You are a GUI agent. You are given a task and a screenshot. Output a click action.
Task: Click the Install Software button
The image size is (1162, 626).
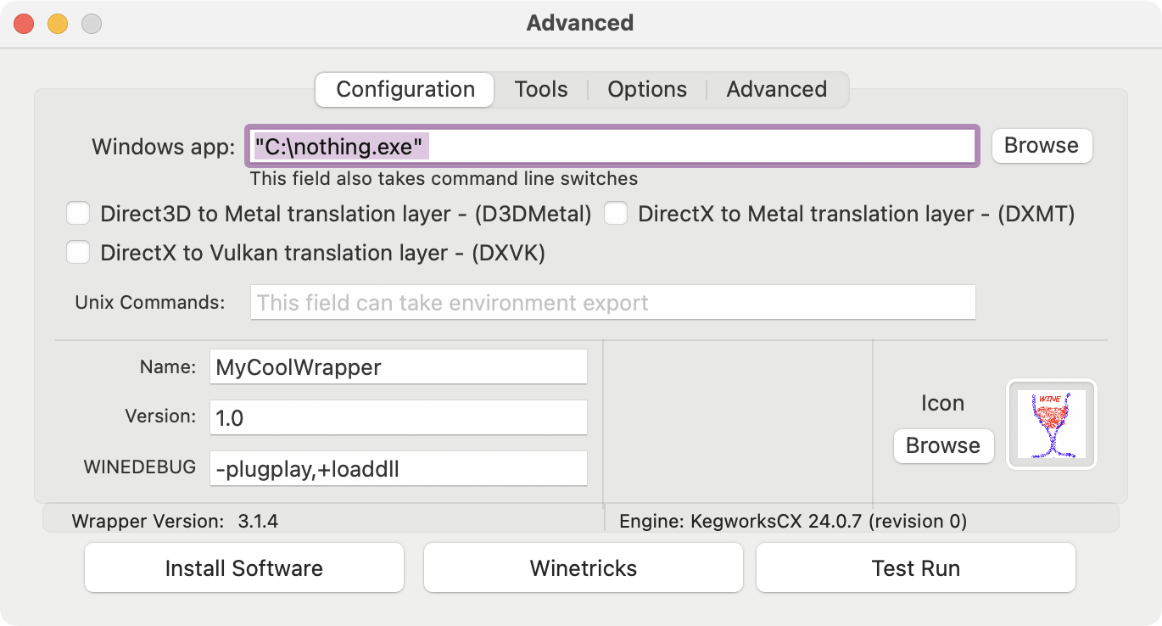click(244, 567)
